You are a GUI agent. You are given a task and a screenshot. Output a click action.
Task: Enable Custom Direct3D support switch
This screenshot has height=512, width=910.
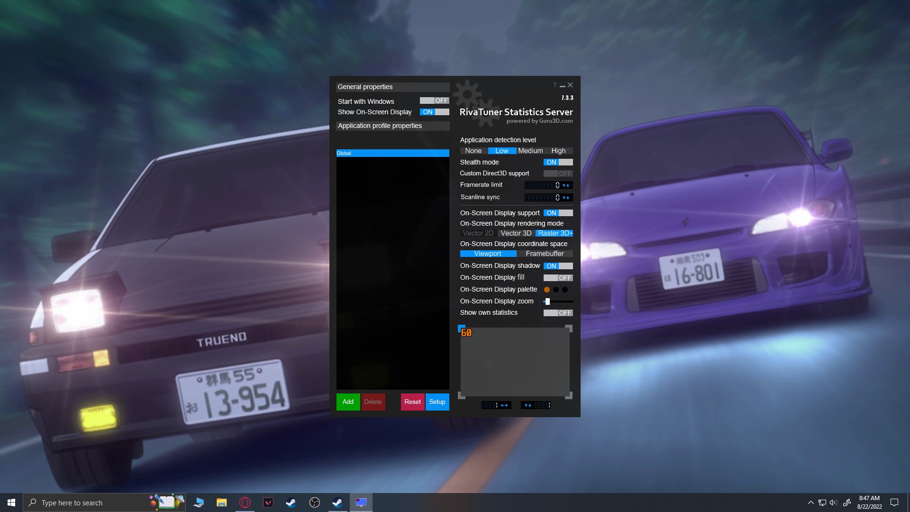point(558,174)
